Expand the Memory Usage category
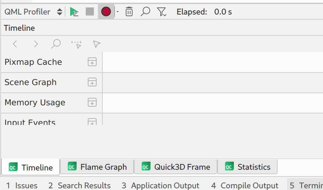This screenshot has height=190, width=323. tap(92, 103)
